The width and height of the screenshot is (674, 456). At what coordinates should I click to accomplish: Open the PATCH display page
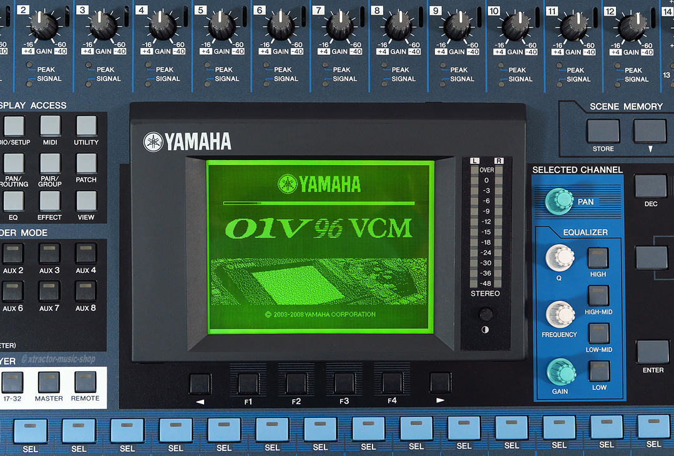(86, 164)
